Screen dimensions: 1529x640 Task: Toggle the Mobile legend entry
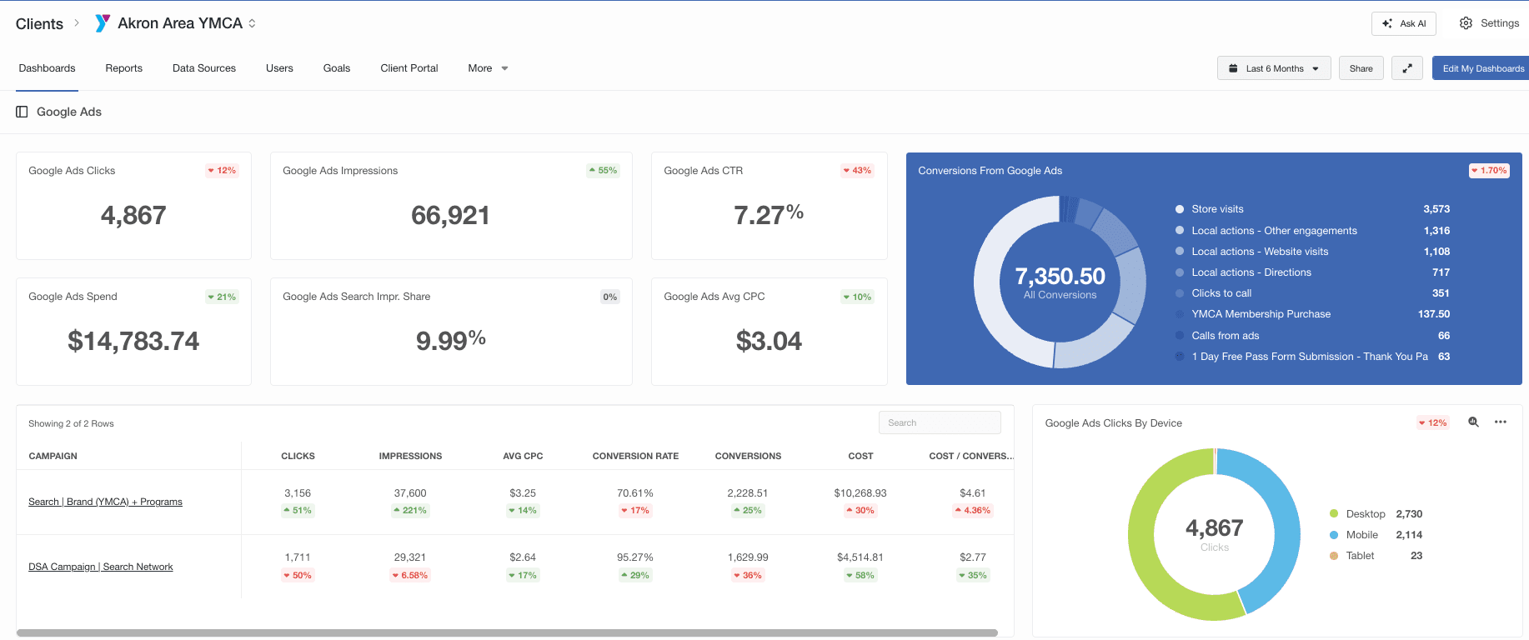pyautogui.click(x=1361, y=535)
